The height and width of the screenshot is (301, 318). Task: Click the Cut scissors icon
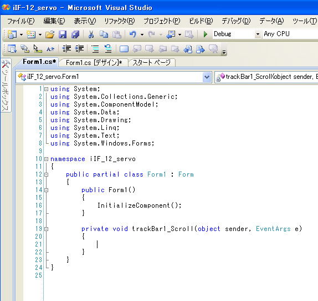click(91, 34)
